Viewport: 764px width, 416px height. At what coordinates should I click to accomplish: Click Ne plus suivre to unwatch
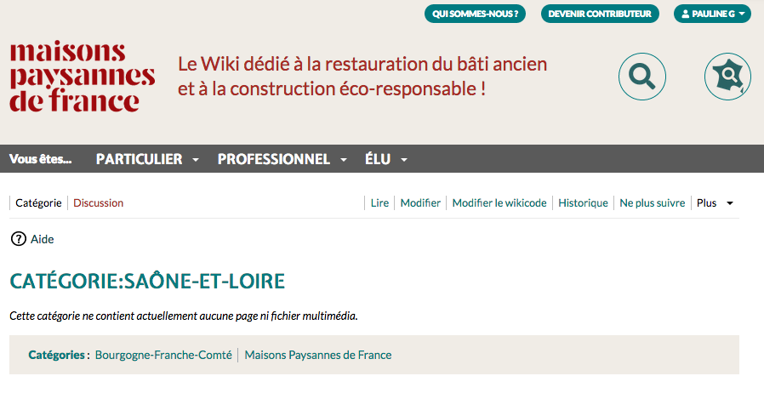pos(652,202)
